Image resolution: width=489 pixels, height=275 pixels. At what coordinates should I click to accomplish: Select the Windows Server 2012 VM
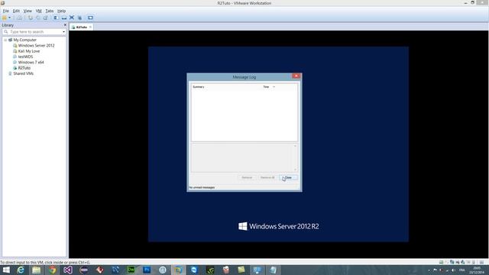point(36,46)
